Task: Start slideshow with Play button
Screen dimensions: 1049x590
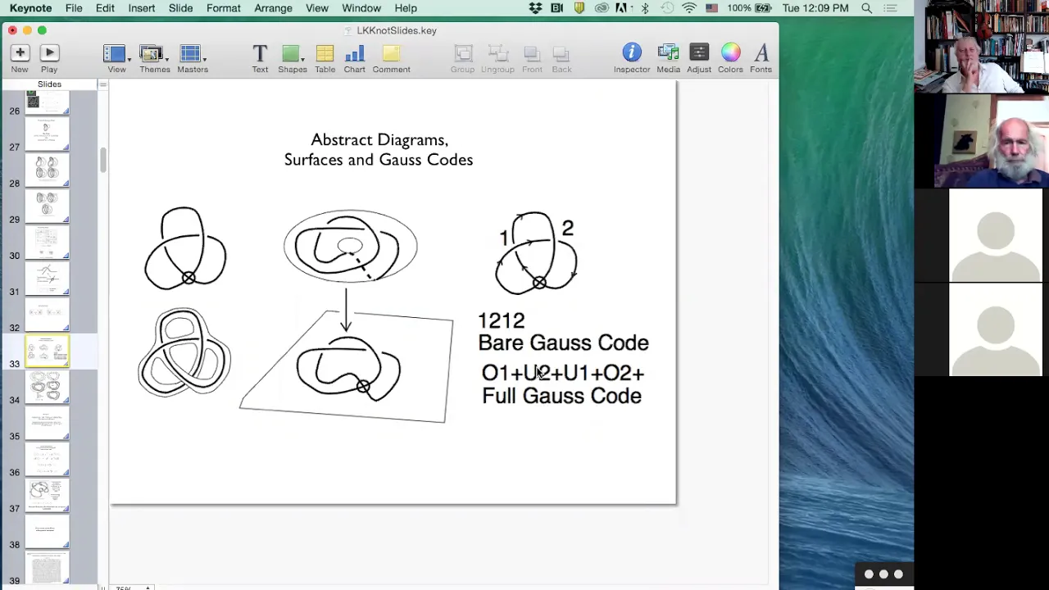Action: 49,58
